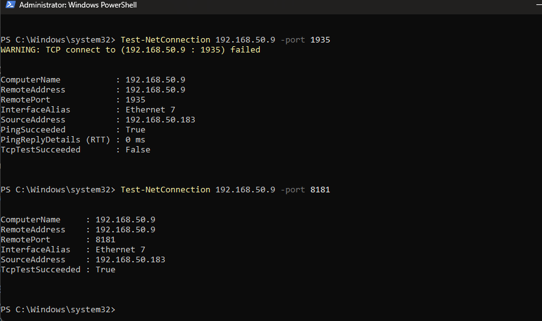Click the first InterfaceAlias Ethernet 7 value
The height and width of the screenshot is (321, 542).
(150, 110)
